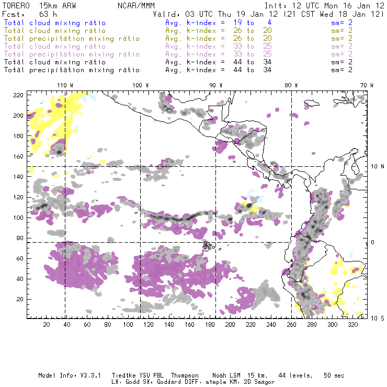This screenshot has height=387, width=387.
Task: Click the 'Noah LSM 15 km, 44 levels, 50 sec' text
Action: [278, 375]
